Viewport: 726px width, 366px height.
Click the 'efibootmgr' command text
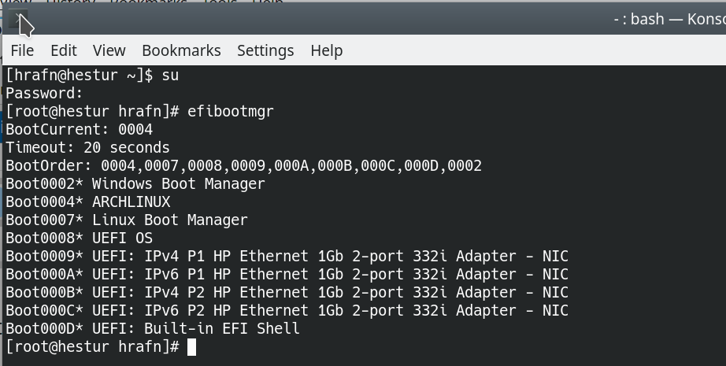tap(230, 112)
